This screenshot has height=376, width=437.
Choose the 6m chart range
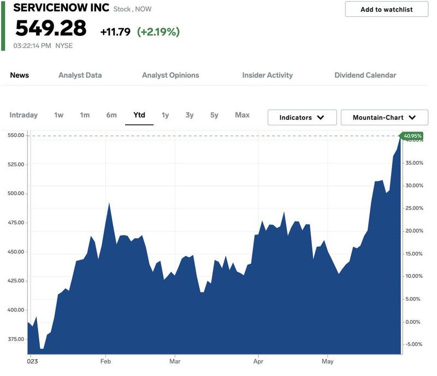coord(111,115)
